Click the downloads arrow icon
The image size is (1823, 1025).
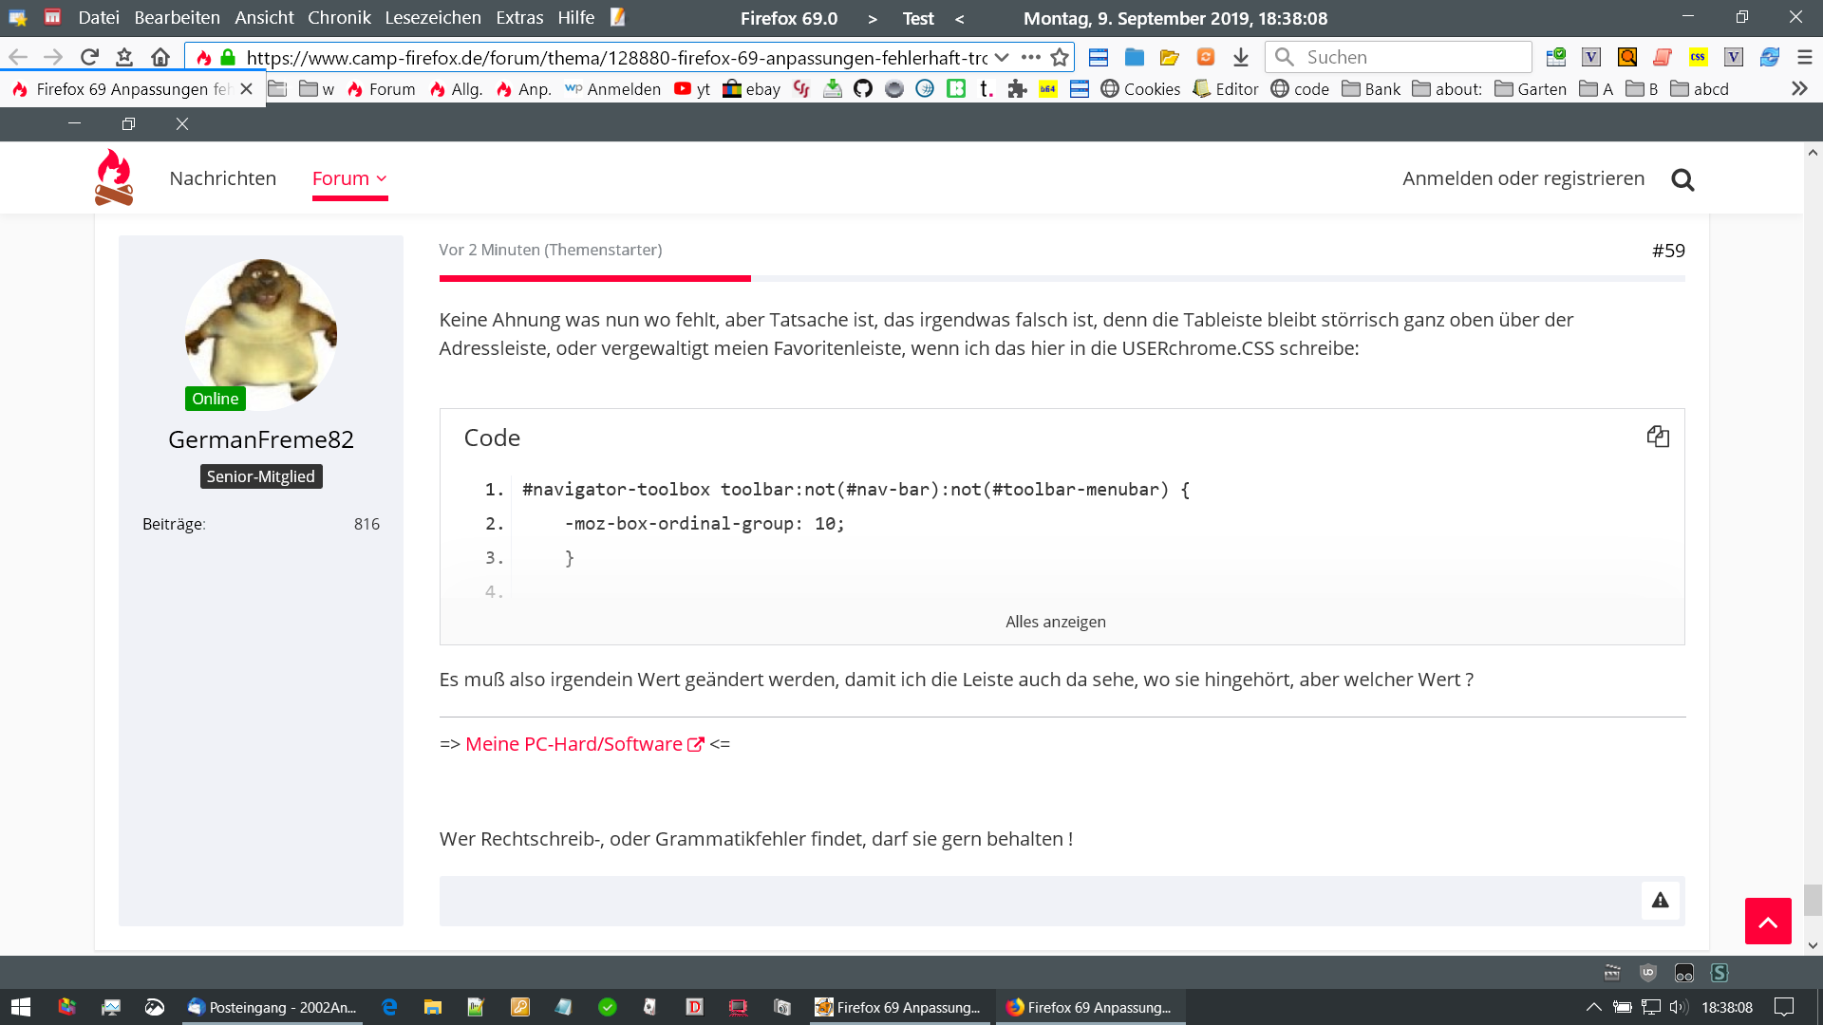coord(1240,57)
